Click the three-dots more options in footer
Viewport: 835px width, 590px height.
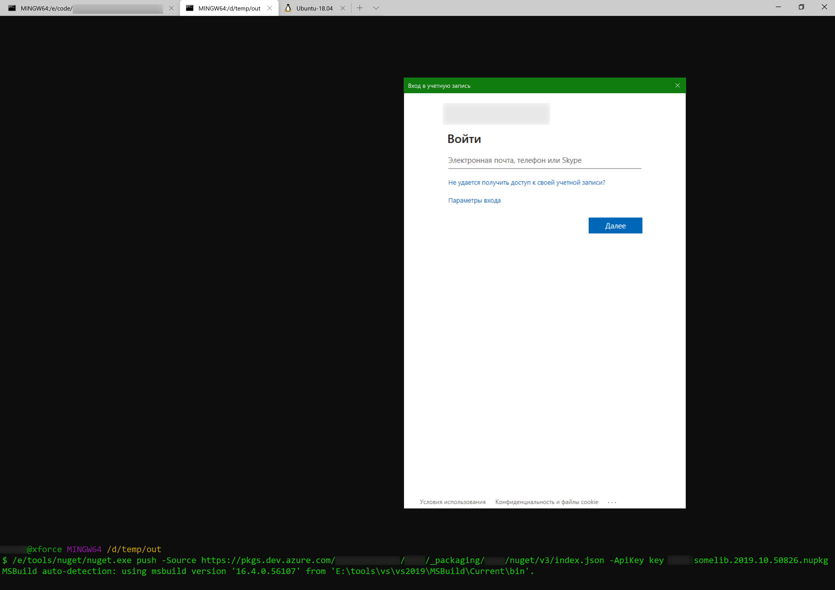(612, 502)
